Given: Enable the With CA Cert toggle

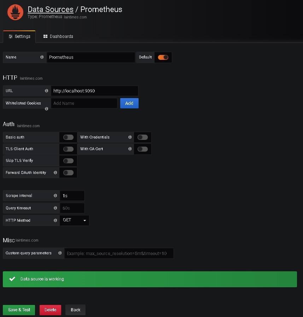Looking at the screenshot, I should [x=142, y=149].
